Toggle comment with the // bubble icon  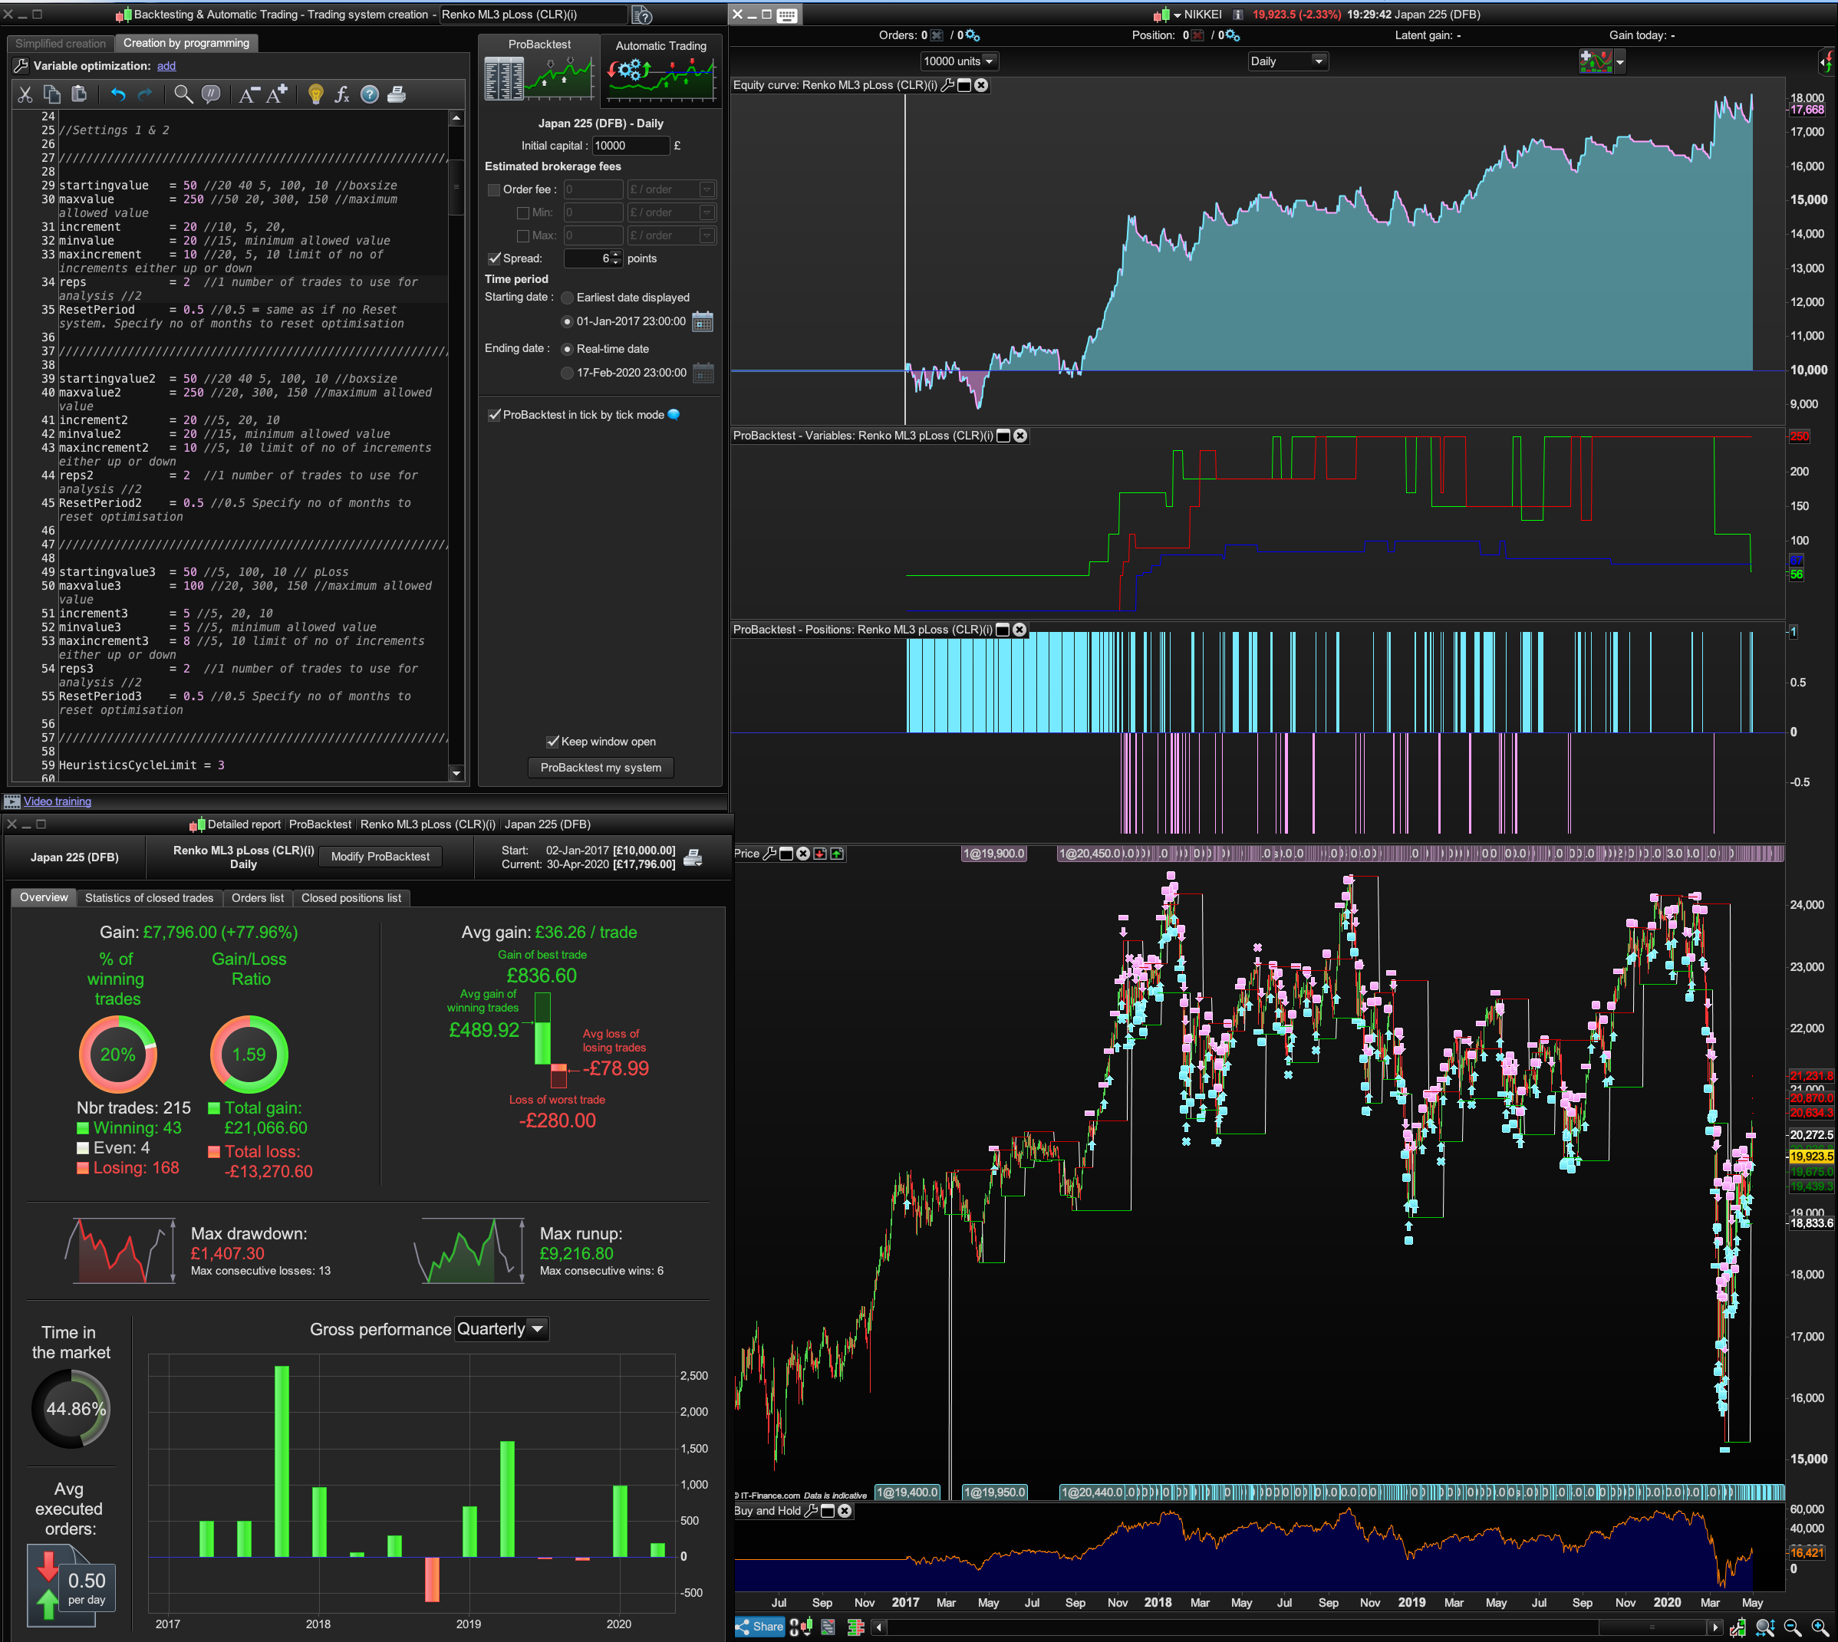pos(211,95)
